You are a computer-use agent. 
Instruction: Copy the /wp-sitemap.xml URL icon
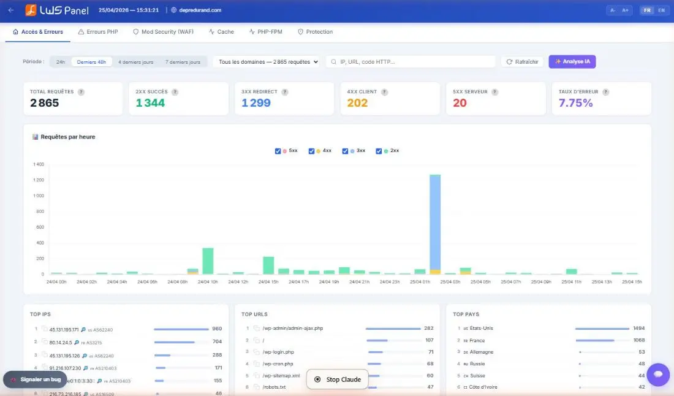257,375
